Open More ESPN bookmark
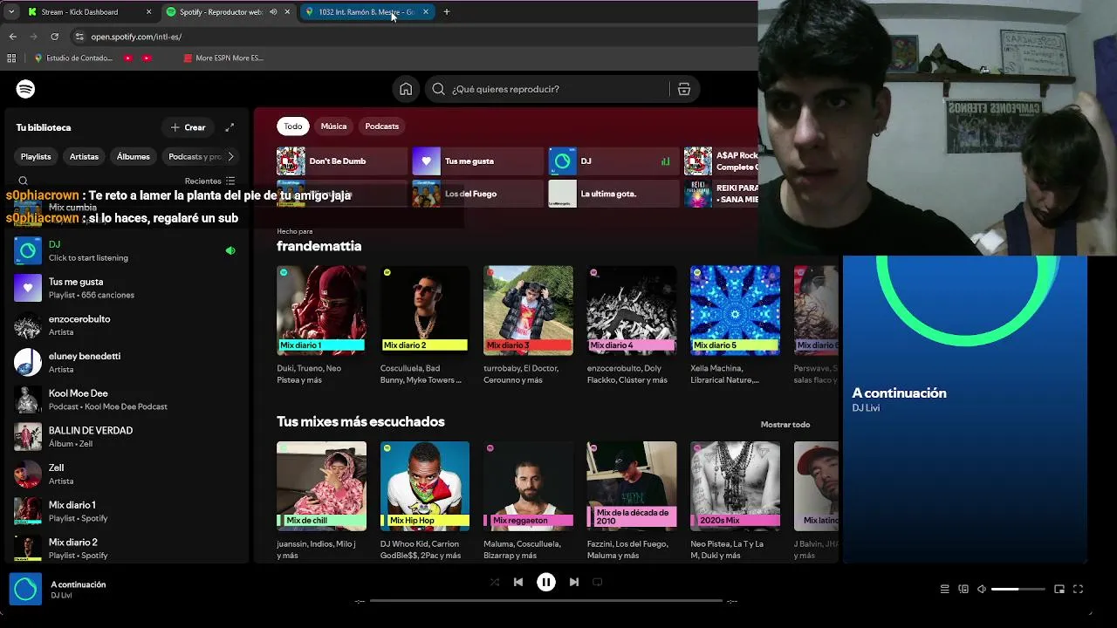 [x=223, y=58]
